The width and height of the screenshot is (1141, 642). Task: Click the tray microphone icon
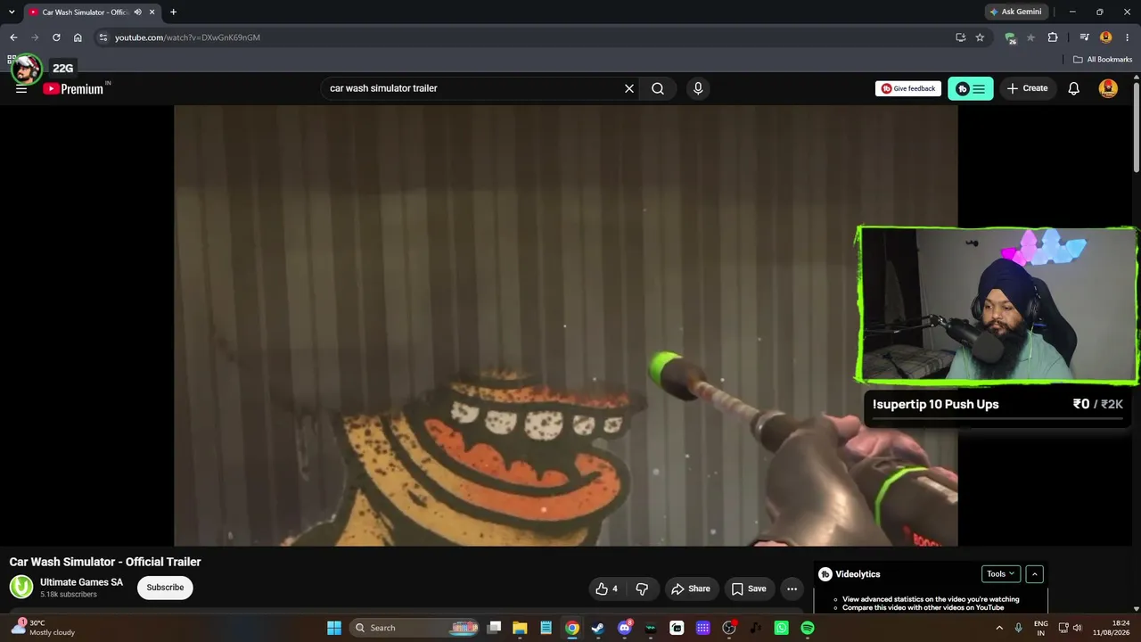click(x=1018, y=628)
